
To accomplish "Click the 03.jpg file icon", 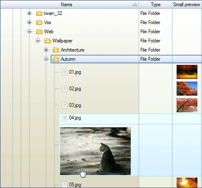I will coord(65,105).
